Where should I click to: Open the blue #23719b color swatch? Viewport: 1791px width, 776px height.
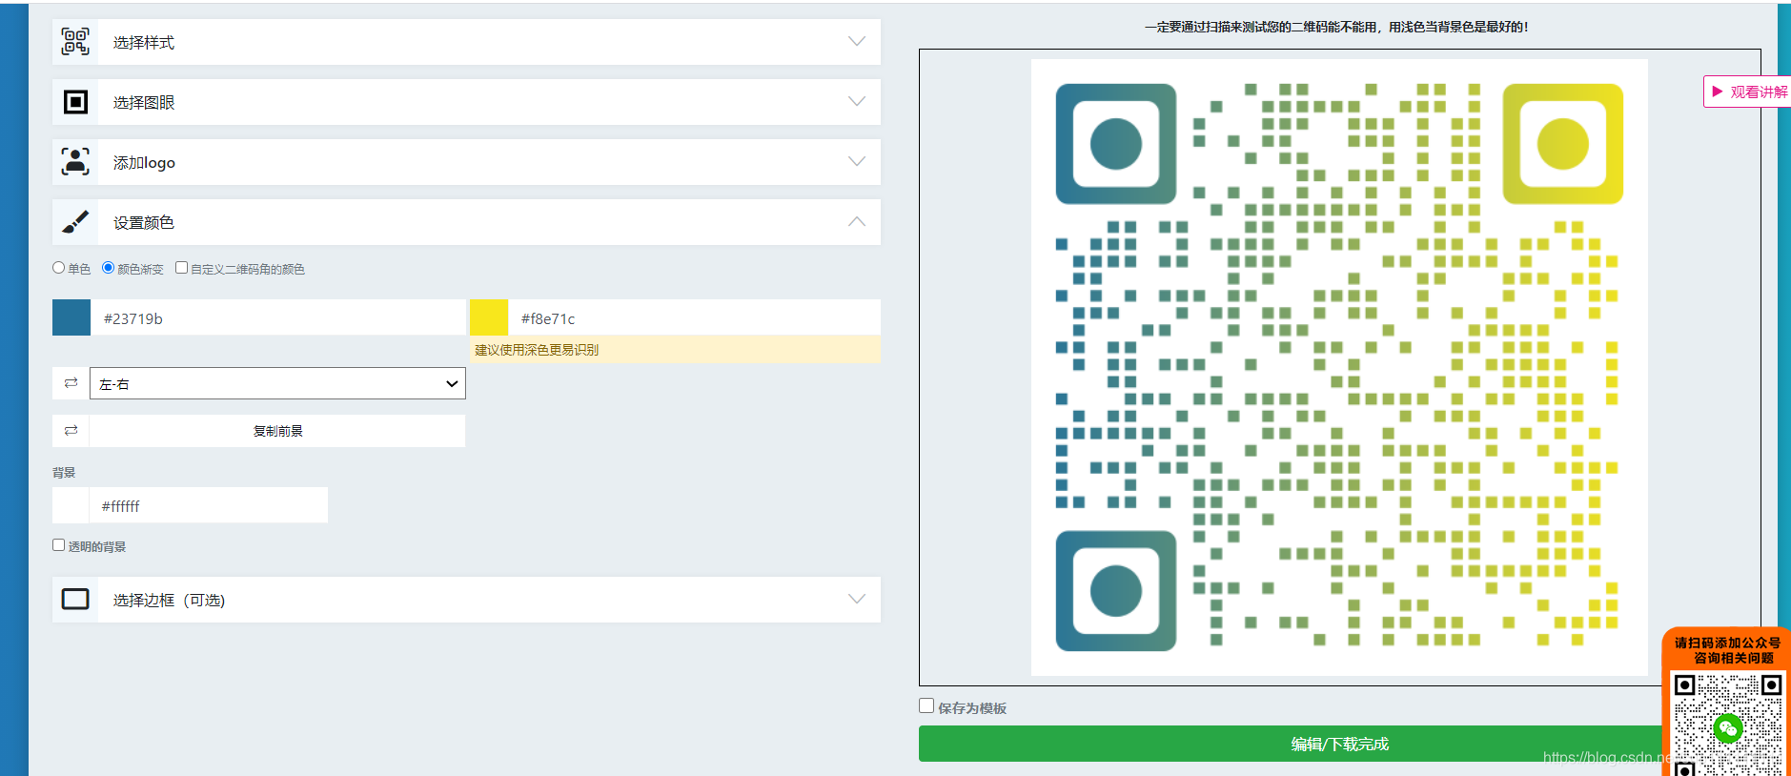click(71, 317)
